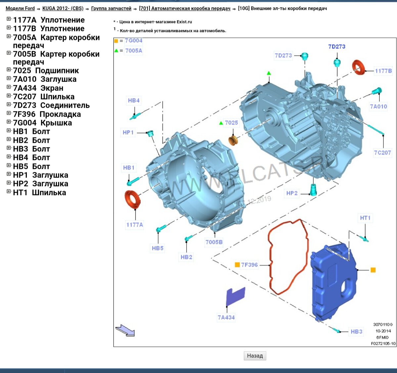This screenshot has height=373, width=397.
Task: Go to Группа запчастей breadcrumb
Action: click(x=111, y=8)
